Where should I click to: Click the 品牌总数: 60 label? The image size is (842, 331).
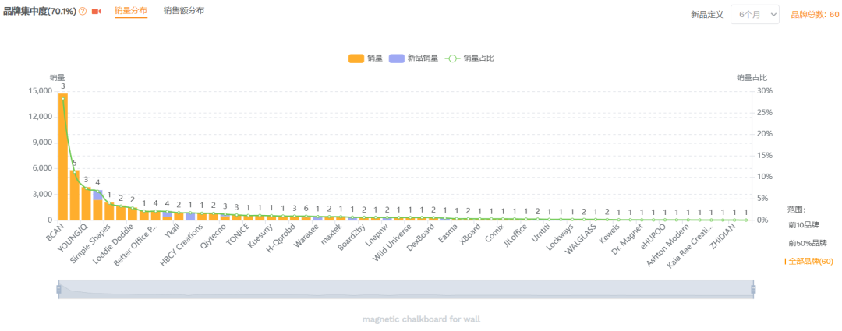tap(815, 15)
